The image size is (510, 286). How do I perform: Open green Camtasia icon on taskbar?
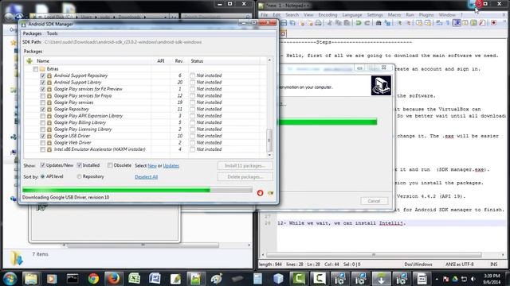[299, 279]
